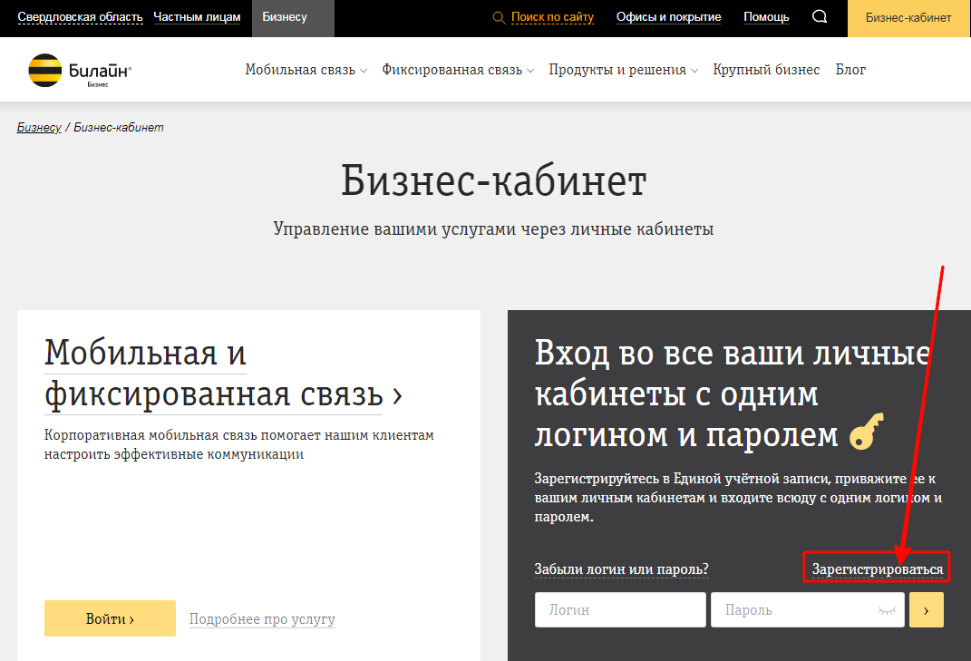The width and height of the screenshot is (971, 661).
Task: Click the Beeline logo
Action: 80,71
